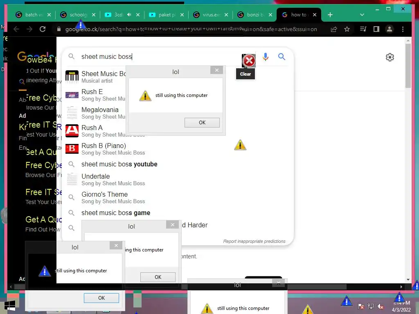Click the vertical scrollbar down arrow
Screen dimensions: 419x314
coord(408,280)
